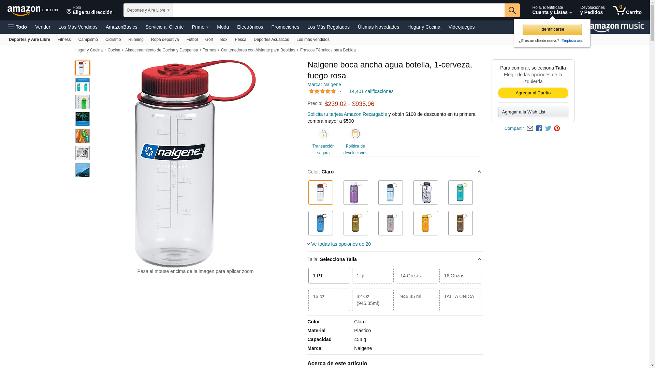
Task: Select the 1 PT size option
Action: (329, 276)
